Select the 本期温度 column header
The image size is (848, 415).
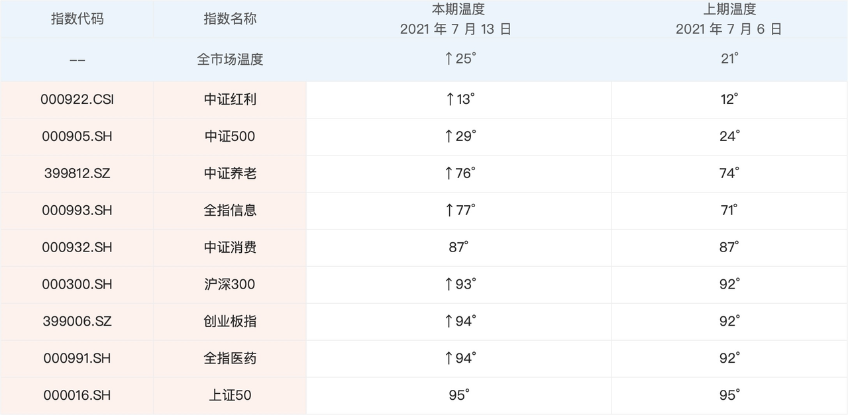[x=458, y=10]
